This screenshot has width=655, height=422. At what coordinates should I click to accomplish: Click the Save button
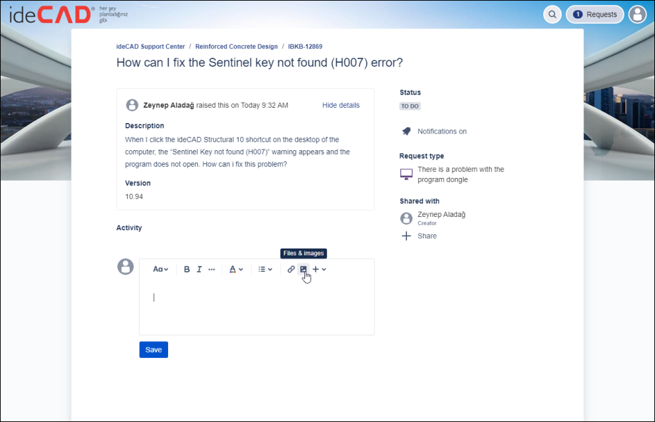[x=153, y=350]
